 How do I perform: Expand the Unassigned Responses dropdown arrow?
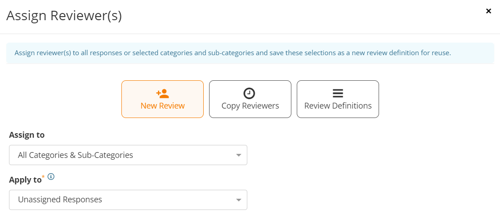[238, 201]
